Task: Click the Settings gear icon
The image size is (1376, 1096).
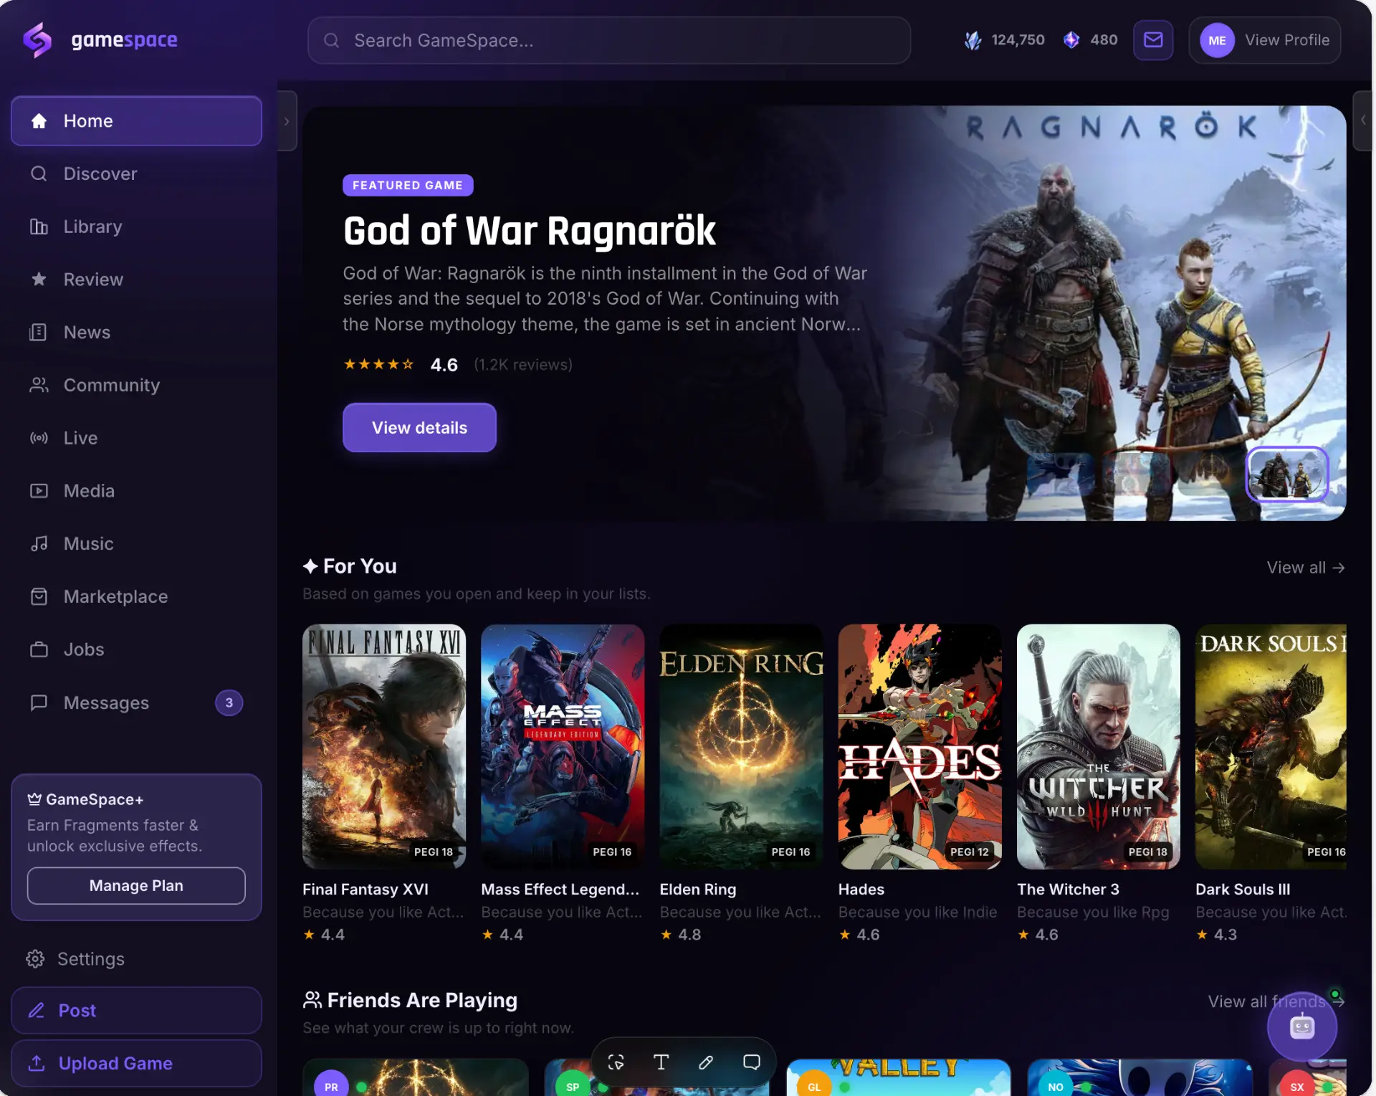Action: pos(35,958)
